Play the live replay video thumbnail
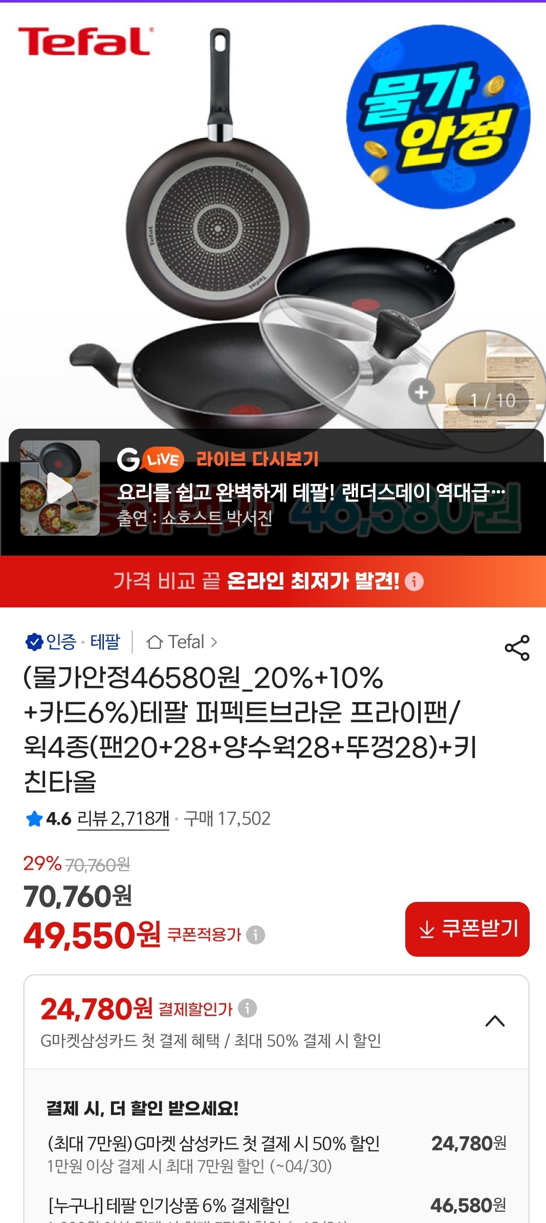 [x=60, y=488]
